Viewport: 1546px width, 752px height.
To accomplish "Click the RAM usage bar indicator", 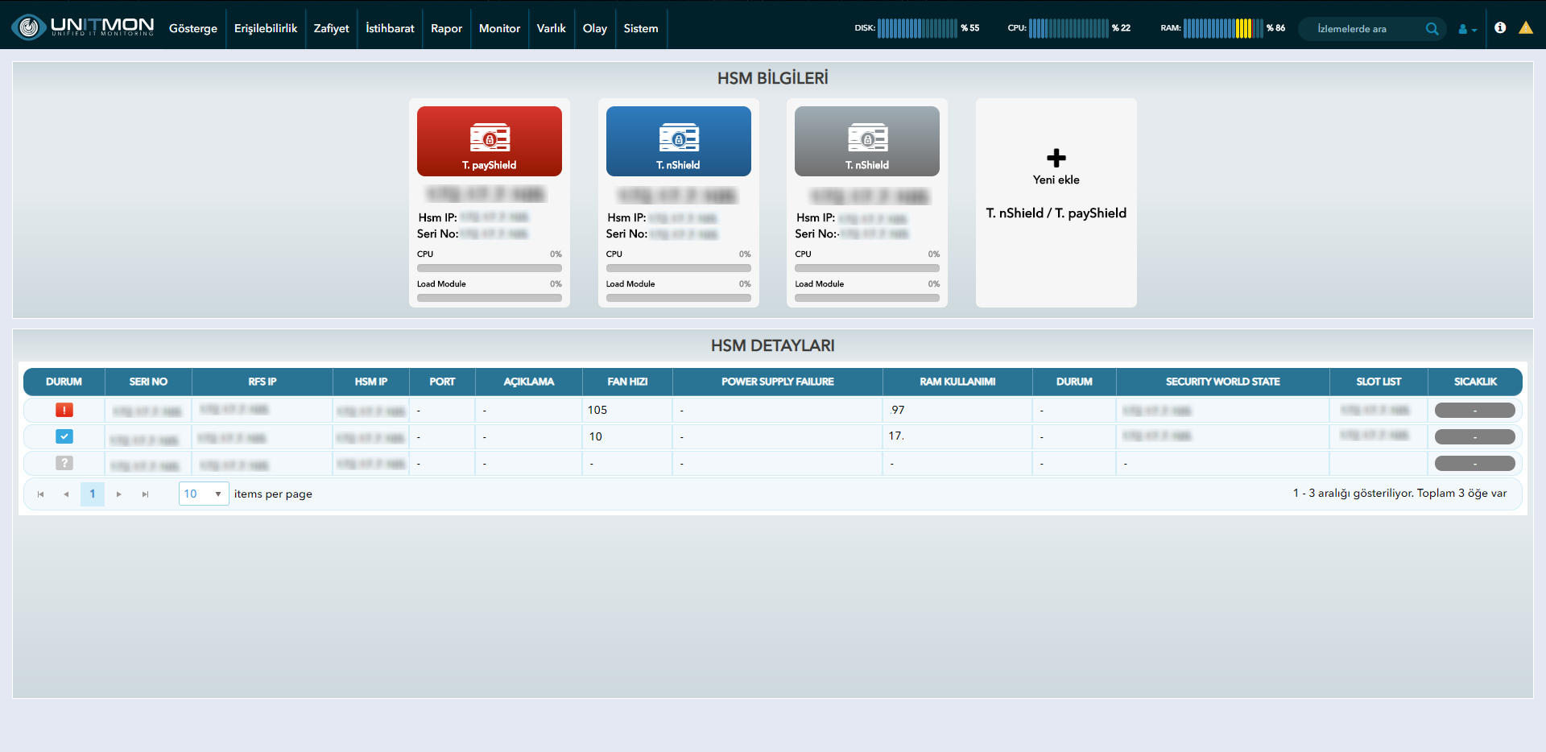I will pos(1223,28).
